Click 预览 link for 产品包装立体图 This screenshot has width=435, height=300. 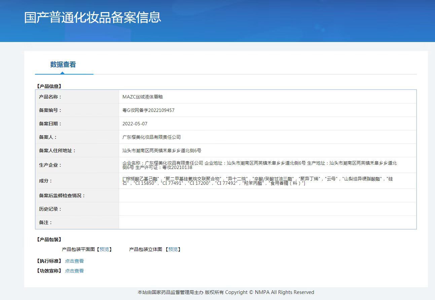click(173, 249)
